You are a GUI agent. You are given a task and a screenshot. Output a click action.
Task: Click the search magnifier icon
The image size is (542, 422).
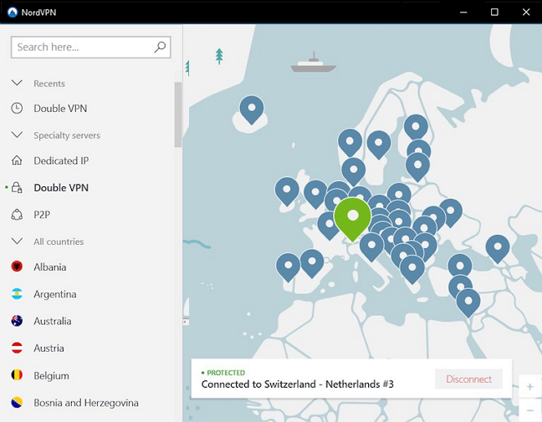[x=160, y=47]
